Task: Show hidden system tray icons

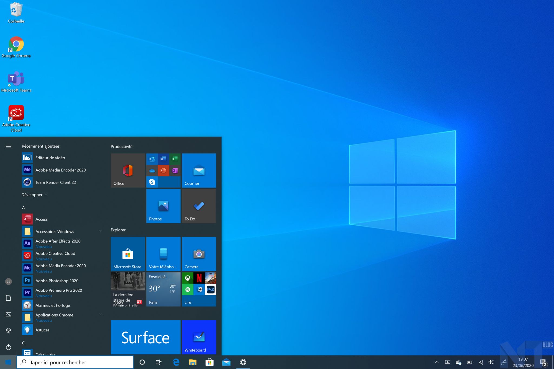Action: (x=436, y=362)
